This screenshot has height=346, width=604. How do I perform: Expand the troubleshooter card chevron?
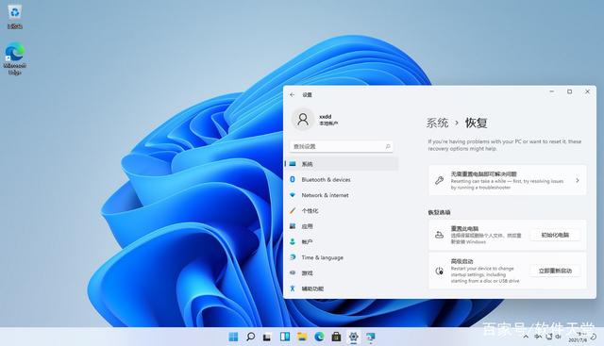click(577, 180)
